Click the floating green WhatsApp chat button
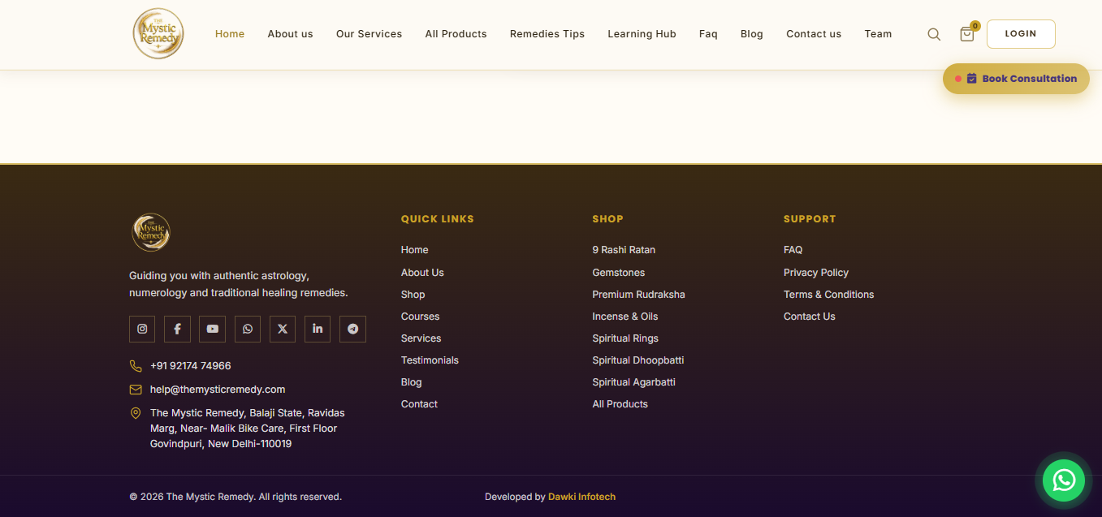1102x517 pixels. 1064,480
